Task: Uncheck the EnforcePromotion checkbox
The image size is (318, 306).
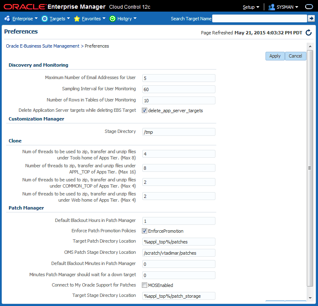Action: [144, 231]
